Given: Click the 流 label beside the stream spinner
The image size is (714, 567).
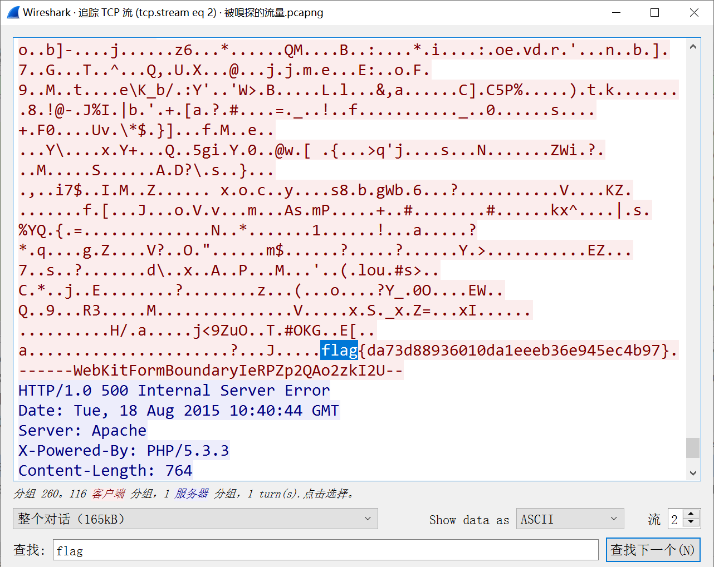Looking at the screenshot, I should [654, 519].
